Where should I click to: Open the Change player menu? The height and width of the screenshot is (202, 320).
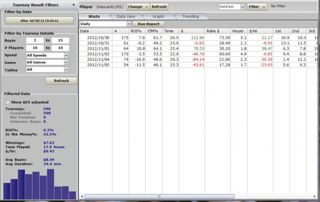(x=138, y=7)
